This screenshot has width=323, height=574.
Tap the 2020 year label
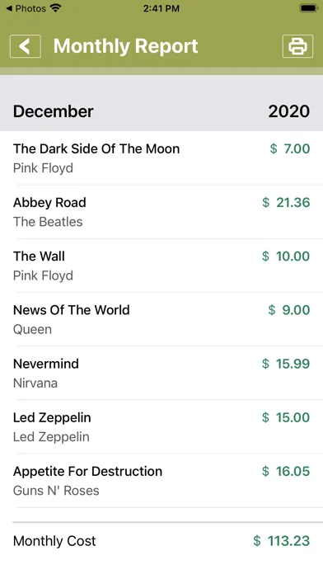[x=289, y=111]
